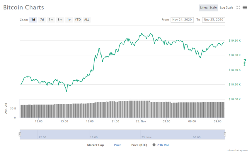Select the 1d zoom range
The width and height of the screenshot is (252, 155).
(33, 20)
